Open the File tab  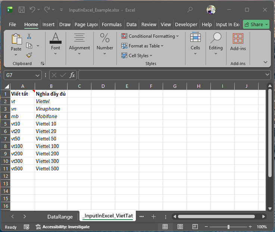12,24
